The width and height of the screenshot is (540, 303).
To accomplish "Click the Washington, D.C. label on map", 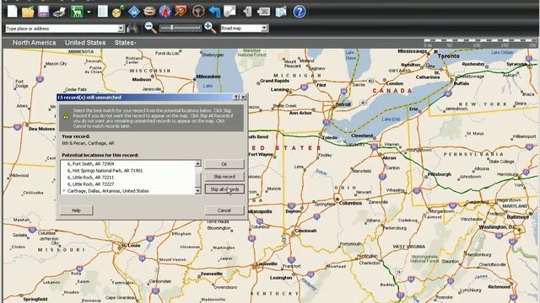I will (499, 227).
